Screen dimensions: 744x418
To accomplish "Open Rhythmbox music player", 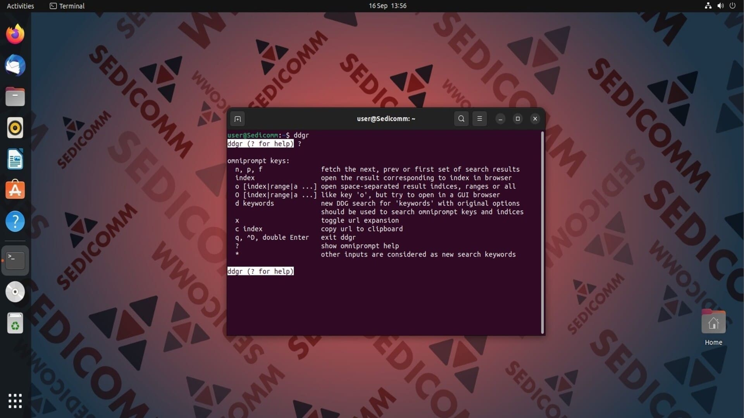I will pyautogui.click(x=15, y=128).
